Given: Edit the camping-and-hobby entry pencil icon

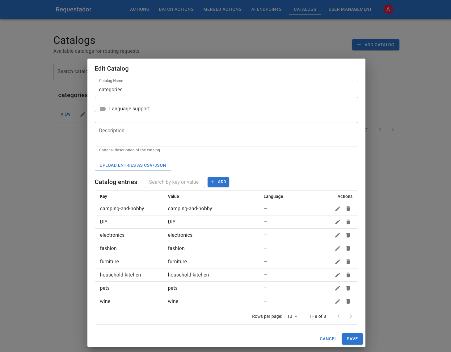Looking at the screenshot, I should (x=337, y=209).
